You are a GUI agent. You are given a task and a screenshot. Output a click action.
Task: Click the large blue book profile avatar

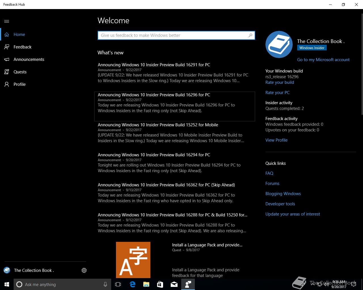tap(279, 44)
